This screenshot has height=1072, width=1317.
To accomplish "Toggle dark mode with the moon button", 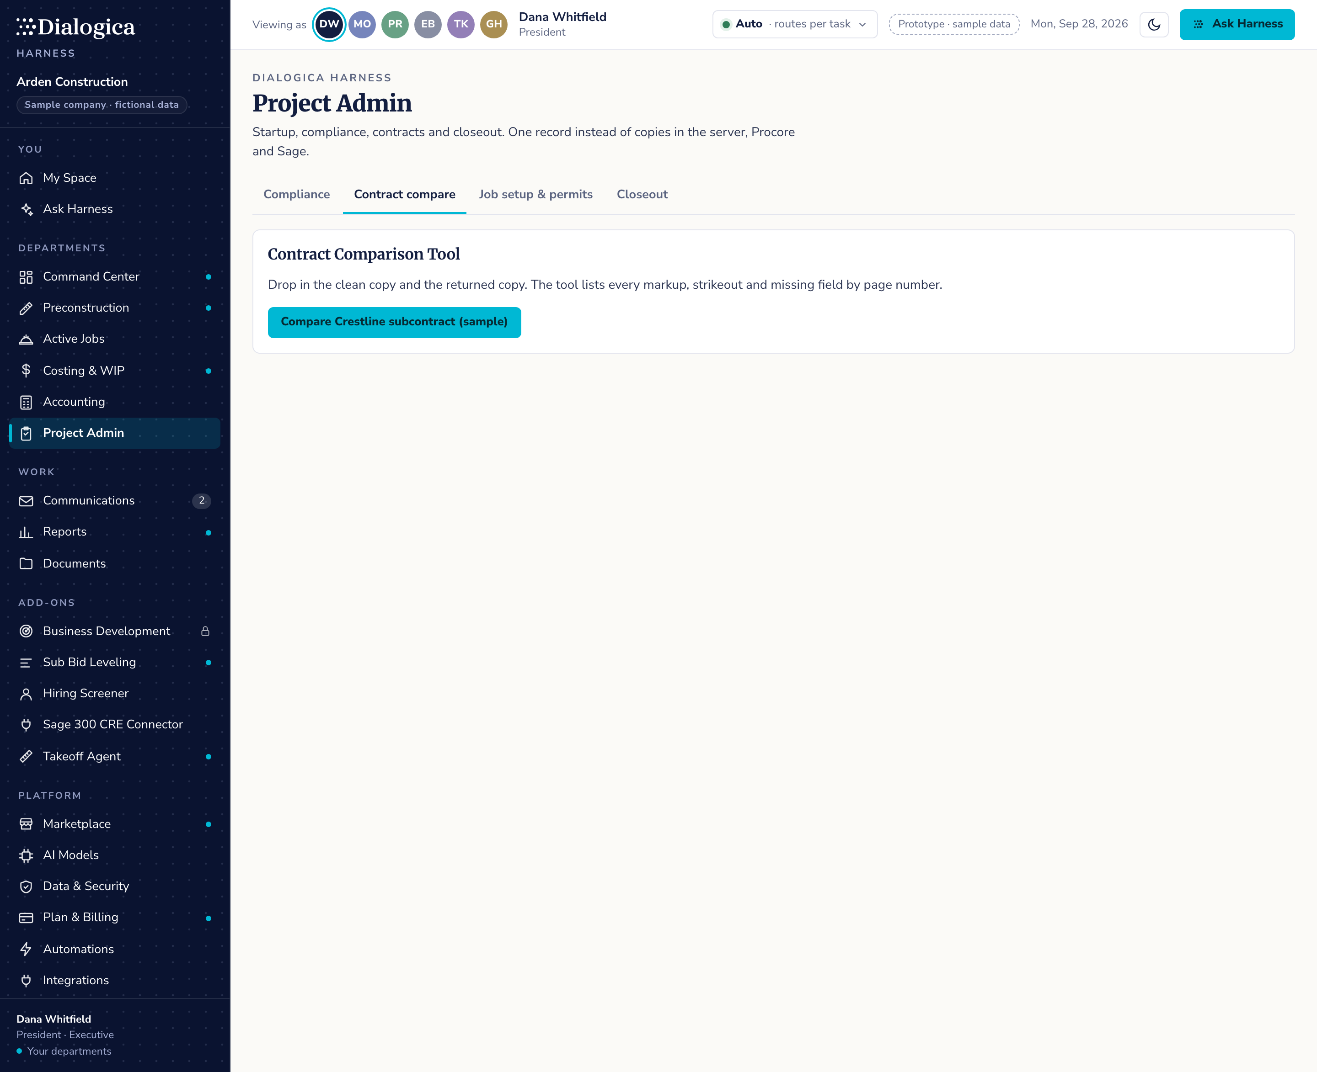I will (1154, 25).
